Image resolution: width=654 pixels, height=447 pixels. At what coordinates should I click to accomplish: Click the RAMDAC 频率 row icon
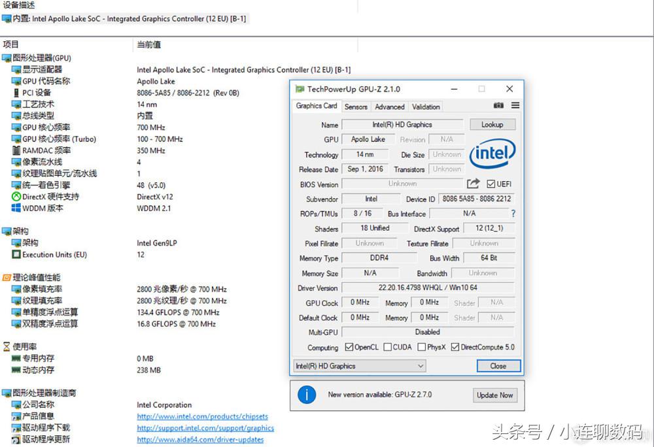16,150
